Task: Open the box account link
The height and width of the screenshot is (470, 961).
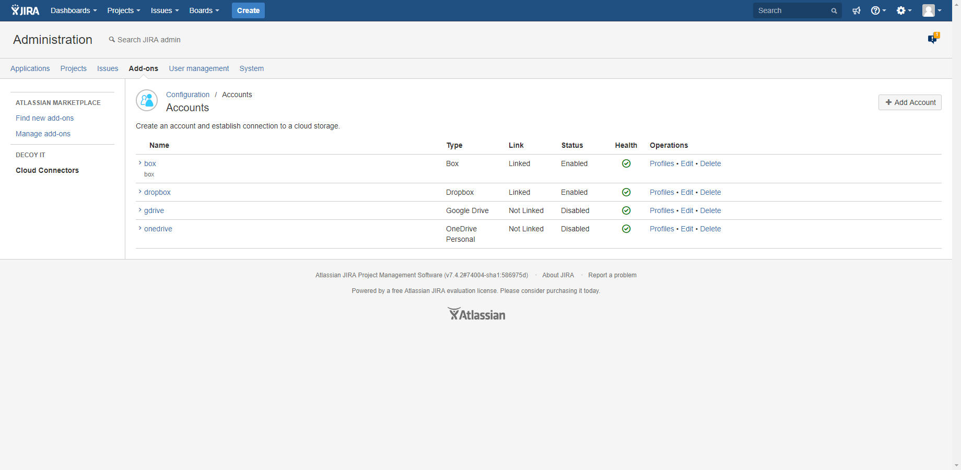Action: 150,163
